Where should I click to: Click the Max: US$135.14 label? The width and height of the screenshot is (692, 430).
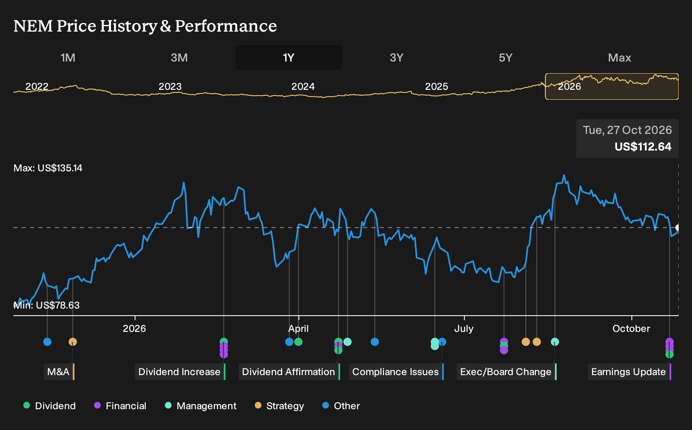point(48,168)
